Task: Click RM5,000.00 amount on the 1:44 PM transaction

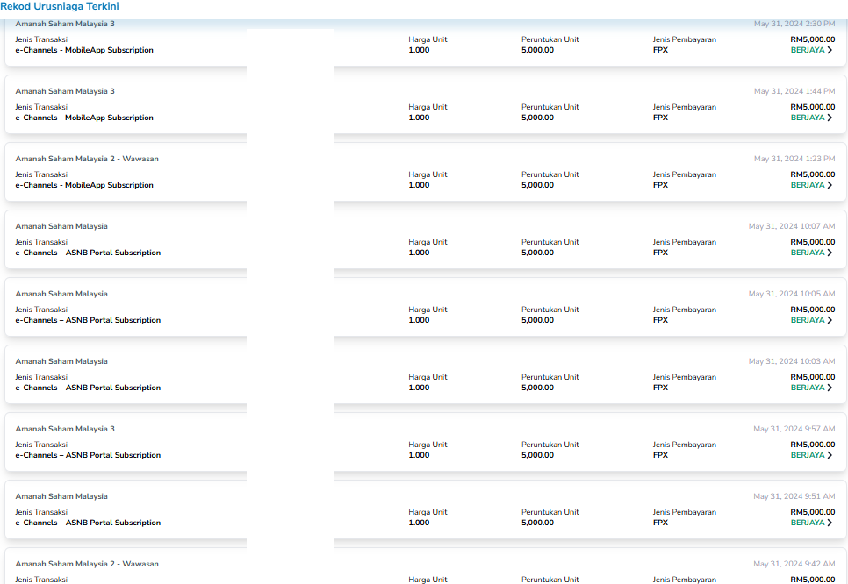Action: pos(813,107)
